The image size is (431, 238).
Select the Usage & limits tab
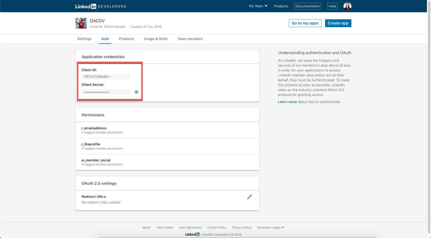[156, 39]
